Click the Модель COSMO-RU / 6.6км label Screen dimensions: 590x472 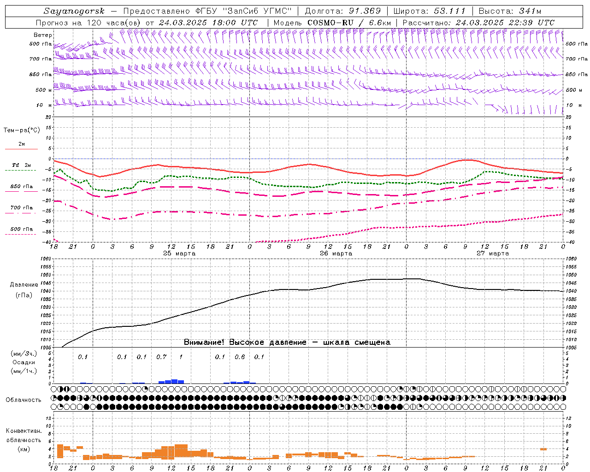click(x=332, y=23)
